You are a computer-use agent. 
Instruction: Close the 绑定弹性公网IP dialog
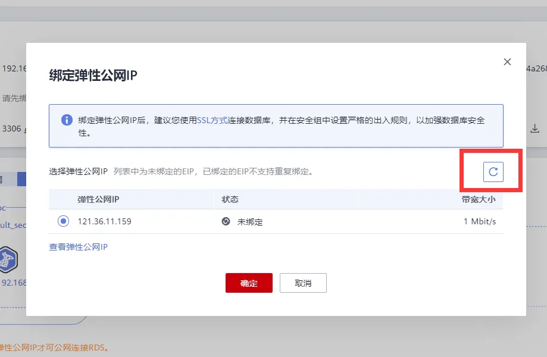coord(507,62)
